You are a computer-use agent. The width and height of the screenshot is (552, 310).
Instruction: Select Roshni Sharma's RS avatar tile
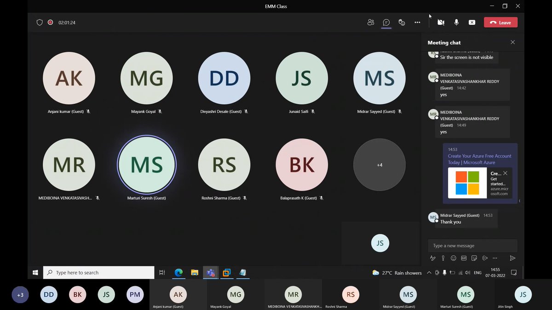pyautogui.click(x=224, y=164)
